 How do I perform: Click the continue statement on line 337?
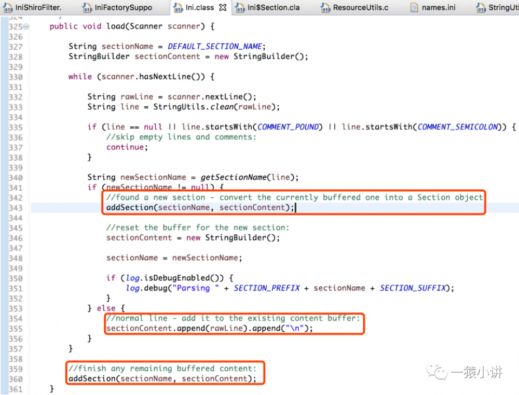pos(127,147)
